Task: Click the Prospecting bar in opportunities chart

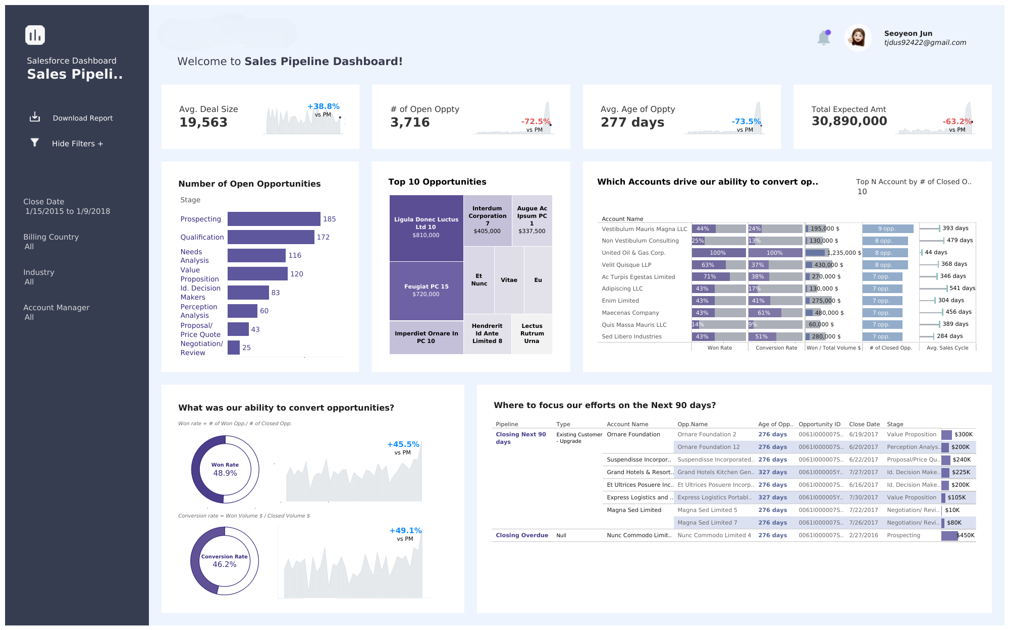Action: point(273,218)
